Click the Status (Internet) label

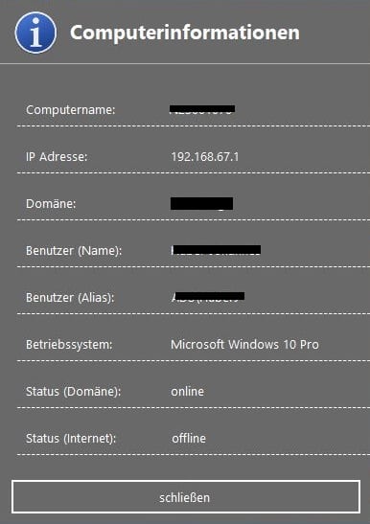point(71,438)
